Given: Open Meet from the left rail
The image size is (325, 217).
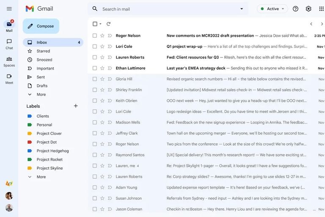Looking at the screenshot, I should coord(9,78).
